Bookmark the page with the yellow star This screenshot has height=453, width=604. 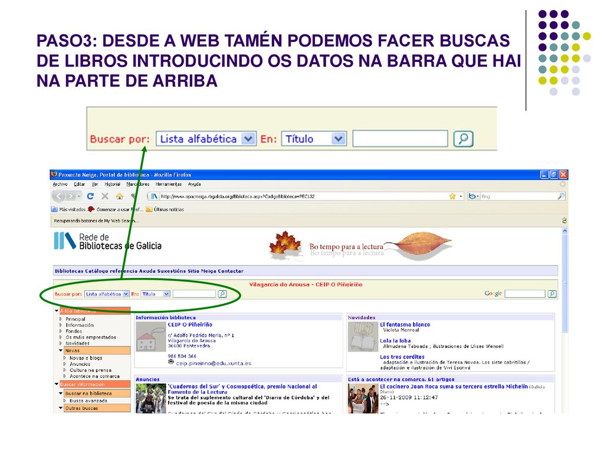[x=452, y=196]
